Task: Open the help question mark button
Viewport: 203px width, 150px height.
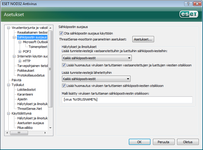Action: [x=188, y=4]
